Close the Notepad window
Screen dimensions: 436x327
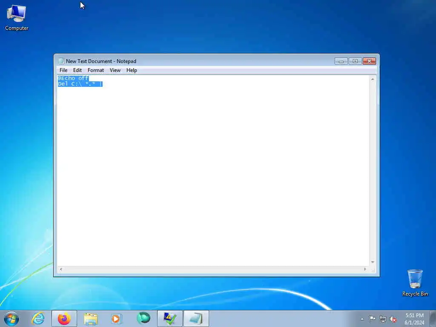(369, 61)
